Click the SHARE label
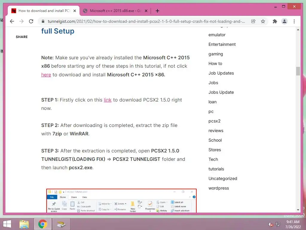The image size is (306, 230). pos(22,37)
